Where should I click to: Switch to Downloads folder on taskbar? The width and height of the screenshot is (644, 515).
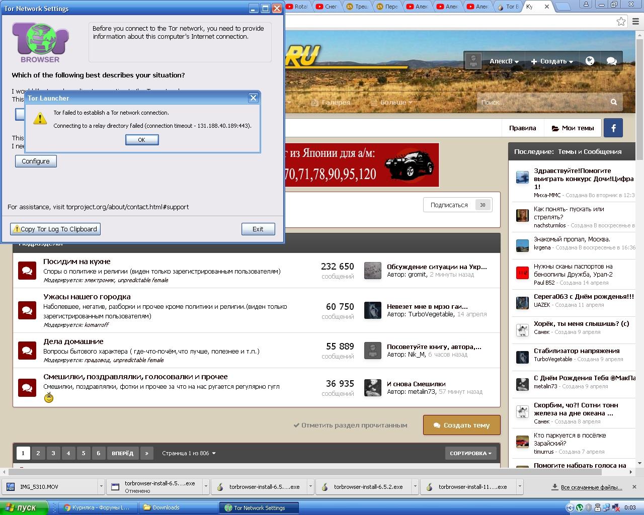pos(178,508)
